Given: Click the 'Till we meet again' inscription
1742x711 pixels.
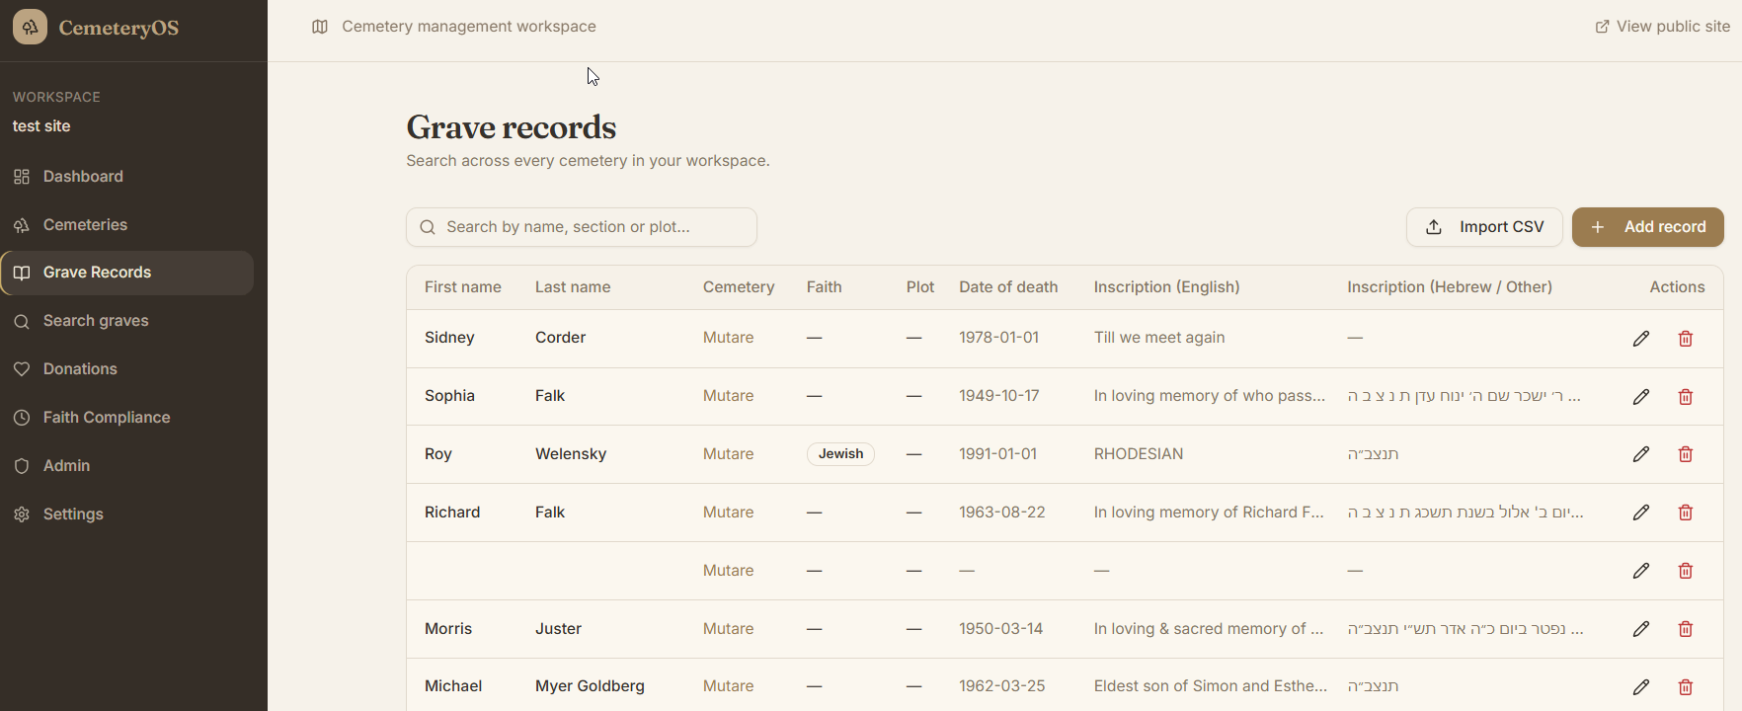Looking at the screenshot, I should (1159, 338).
